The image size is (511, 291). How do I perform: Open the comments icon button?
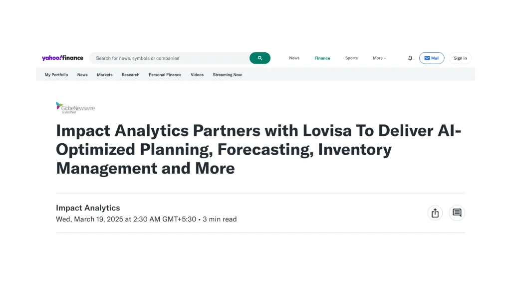pos(457,213)
